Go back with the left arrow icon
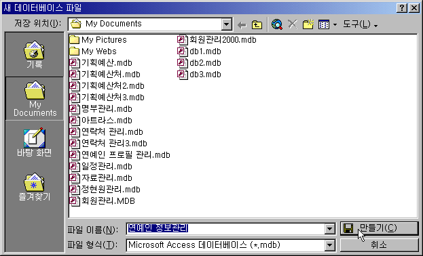Viewport: 423px width, 256px height. pos(242,25)
